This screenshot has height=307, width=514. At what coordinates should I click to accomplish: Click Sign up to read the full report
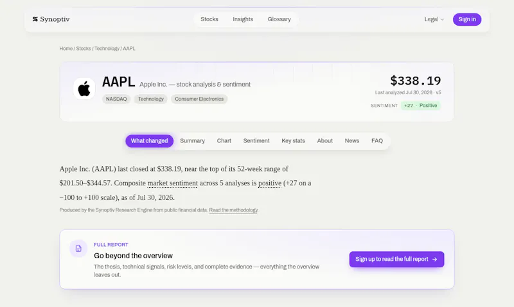pyautogui.click(x=396, y=260)
